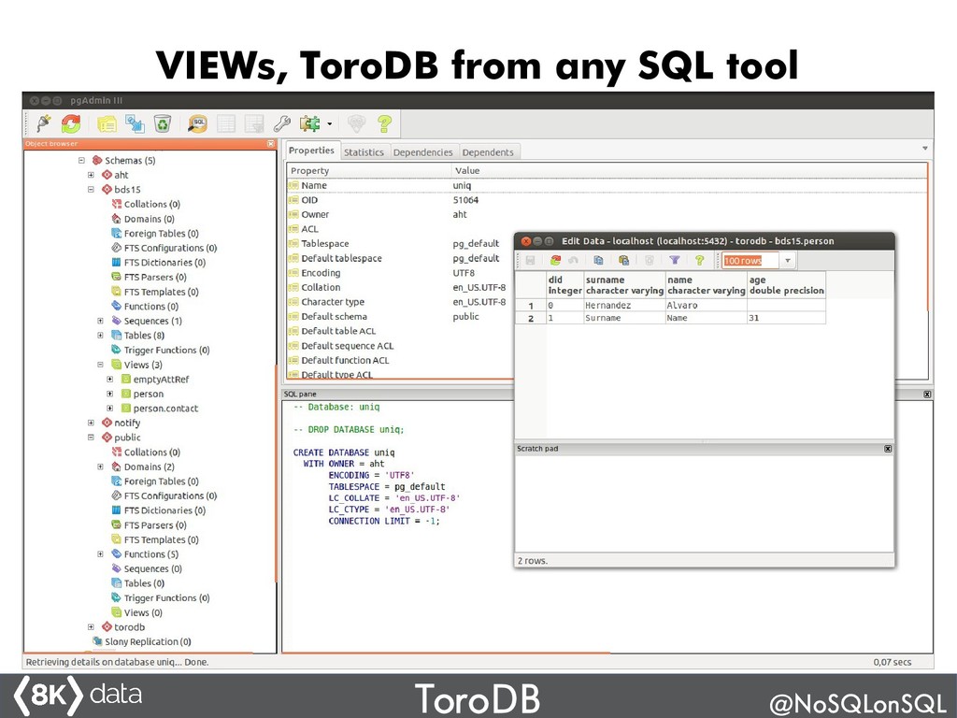This screenshot has height=718, width=957.
Task: Select the bds15 schema in the tree
Action: tap(127, 190)
